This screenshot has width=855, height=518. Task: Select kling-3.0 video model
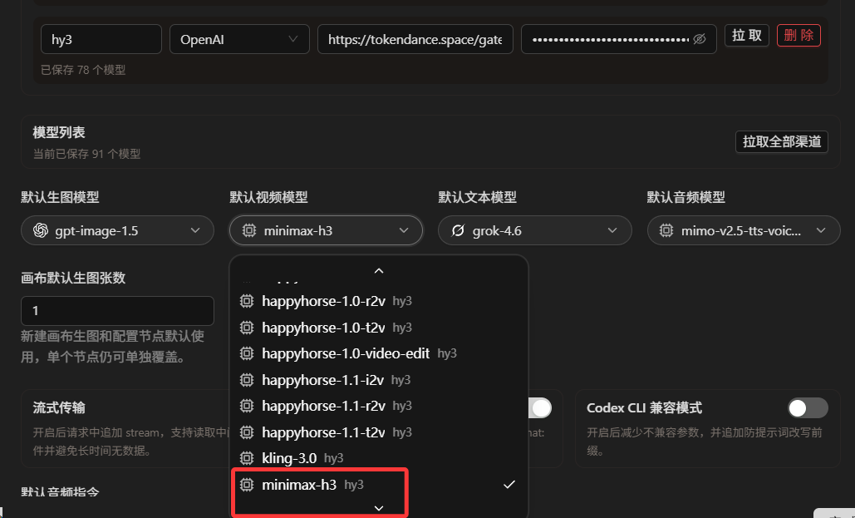point(379,458)
